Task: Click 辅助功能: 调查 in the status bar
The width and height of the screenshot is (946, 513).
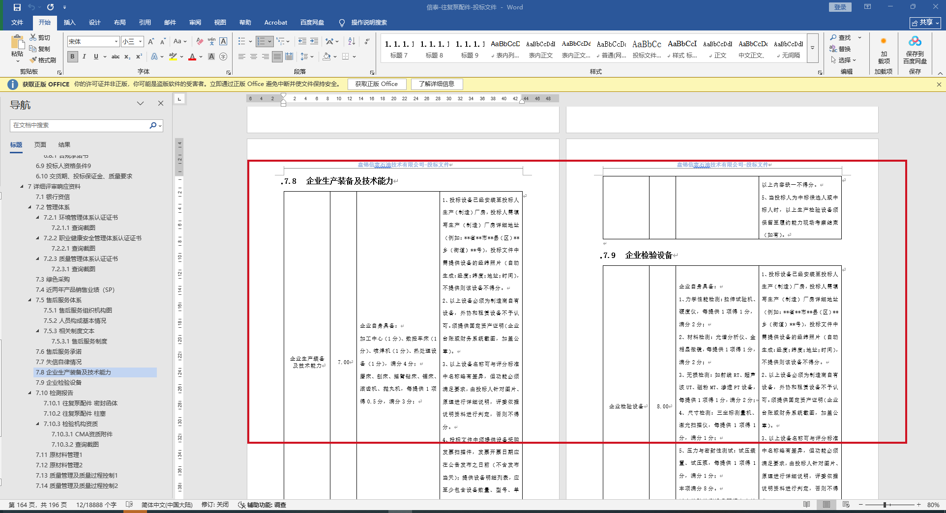Action: point(262,505)
